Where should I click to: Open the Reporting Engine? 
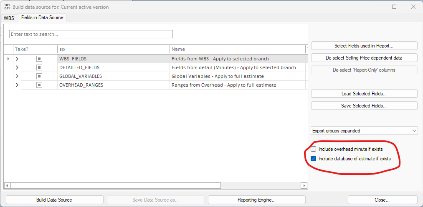[x=256, y=200]
